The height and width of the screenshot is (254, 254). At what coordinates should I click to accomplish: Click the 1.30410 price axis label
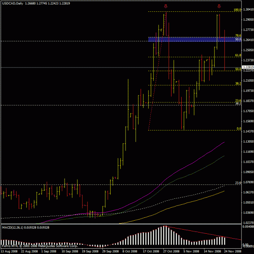point(248,10)
